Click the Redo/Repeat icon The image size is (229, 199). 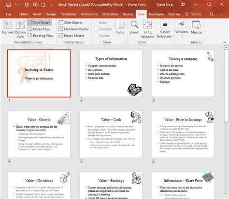click(x=27, y=5)
